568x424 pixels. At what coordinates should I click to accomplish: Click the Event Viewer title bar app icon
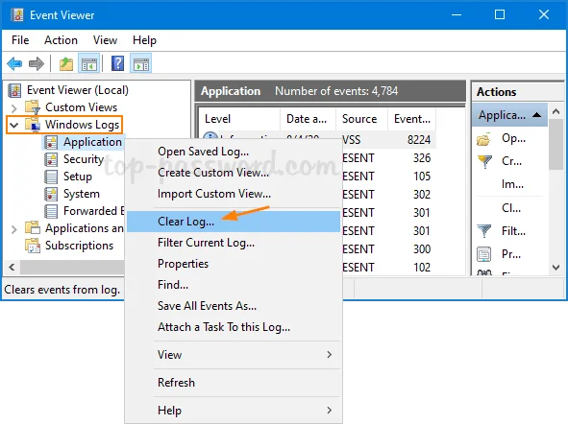[x=17, y=14]
